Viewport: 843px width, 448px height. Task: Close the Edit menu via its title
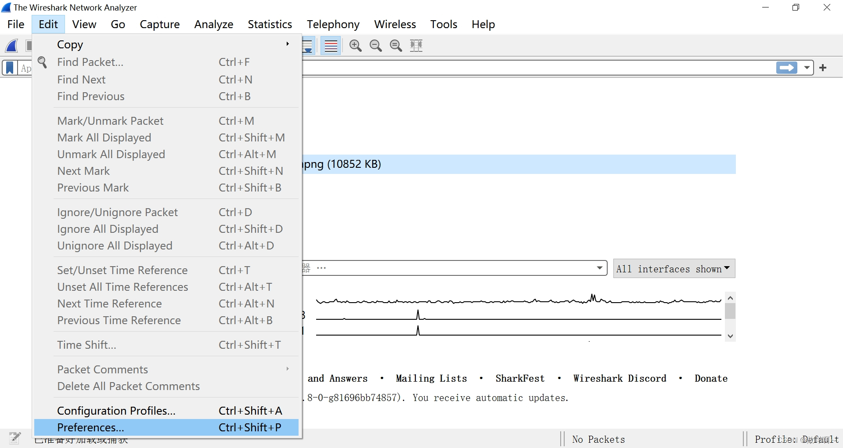click(48, 24)
